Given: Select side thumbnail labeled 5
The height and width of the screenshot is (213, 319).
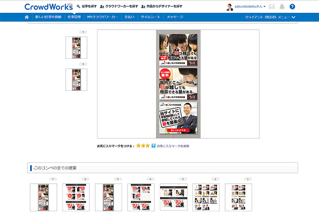Looking at the screenshot, I should point(76,80).
